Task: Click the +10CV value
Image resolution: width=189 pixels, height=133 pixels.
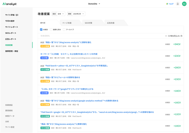Action: 177,126
